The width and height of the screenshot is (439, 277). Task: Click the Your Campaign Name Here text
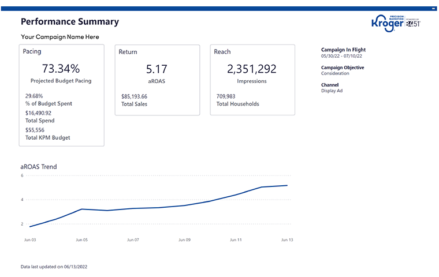(x=60, y=37)
